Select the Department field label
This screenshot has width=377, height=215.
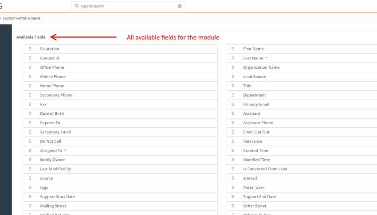pyautogui.click(x=255, y=95)
